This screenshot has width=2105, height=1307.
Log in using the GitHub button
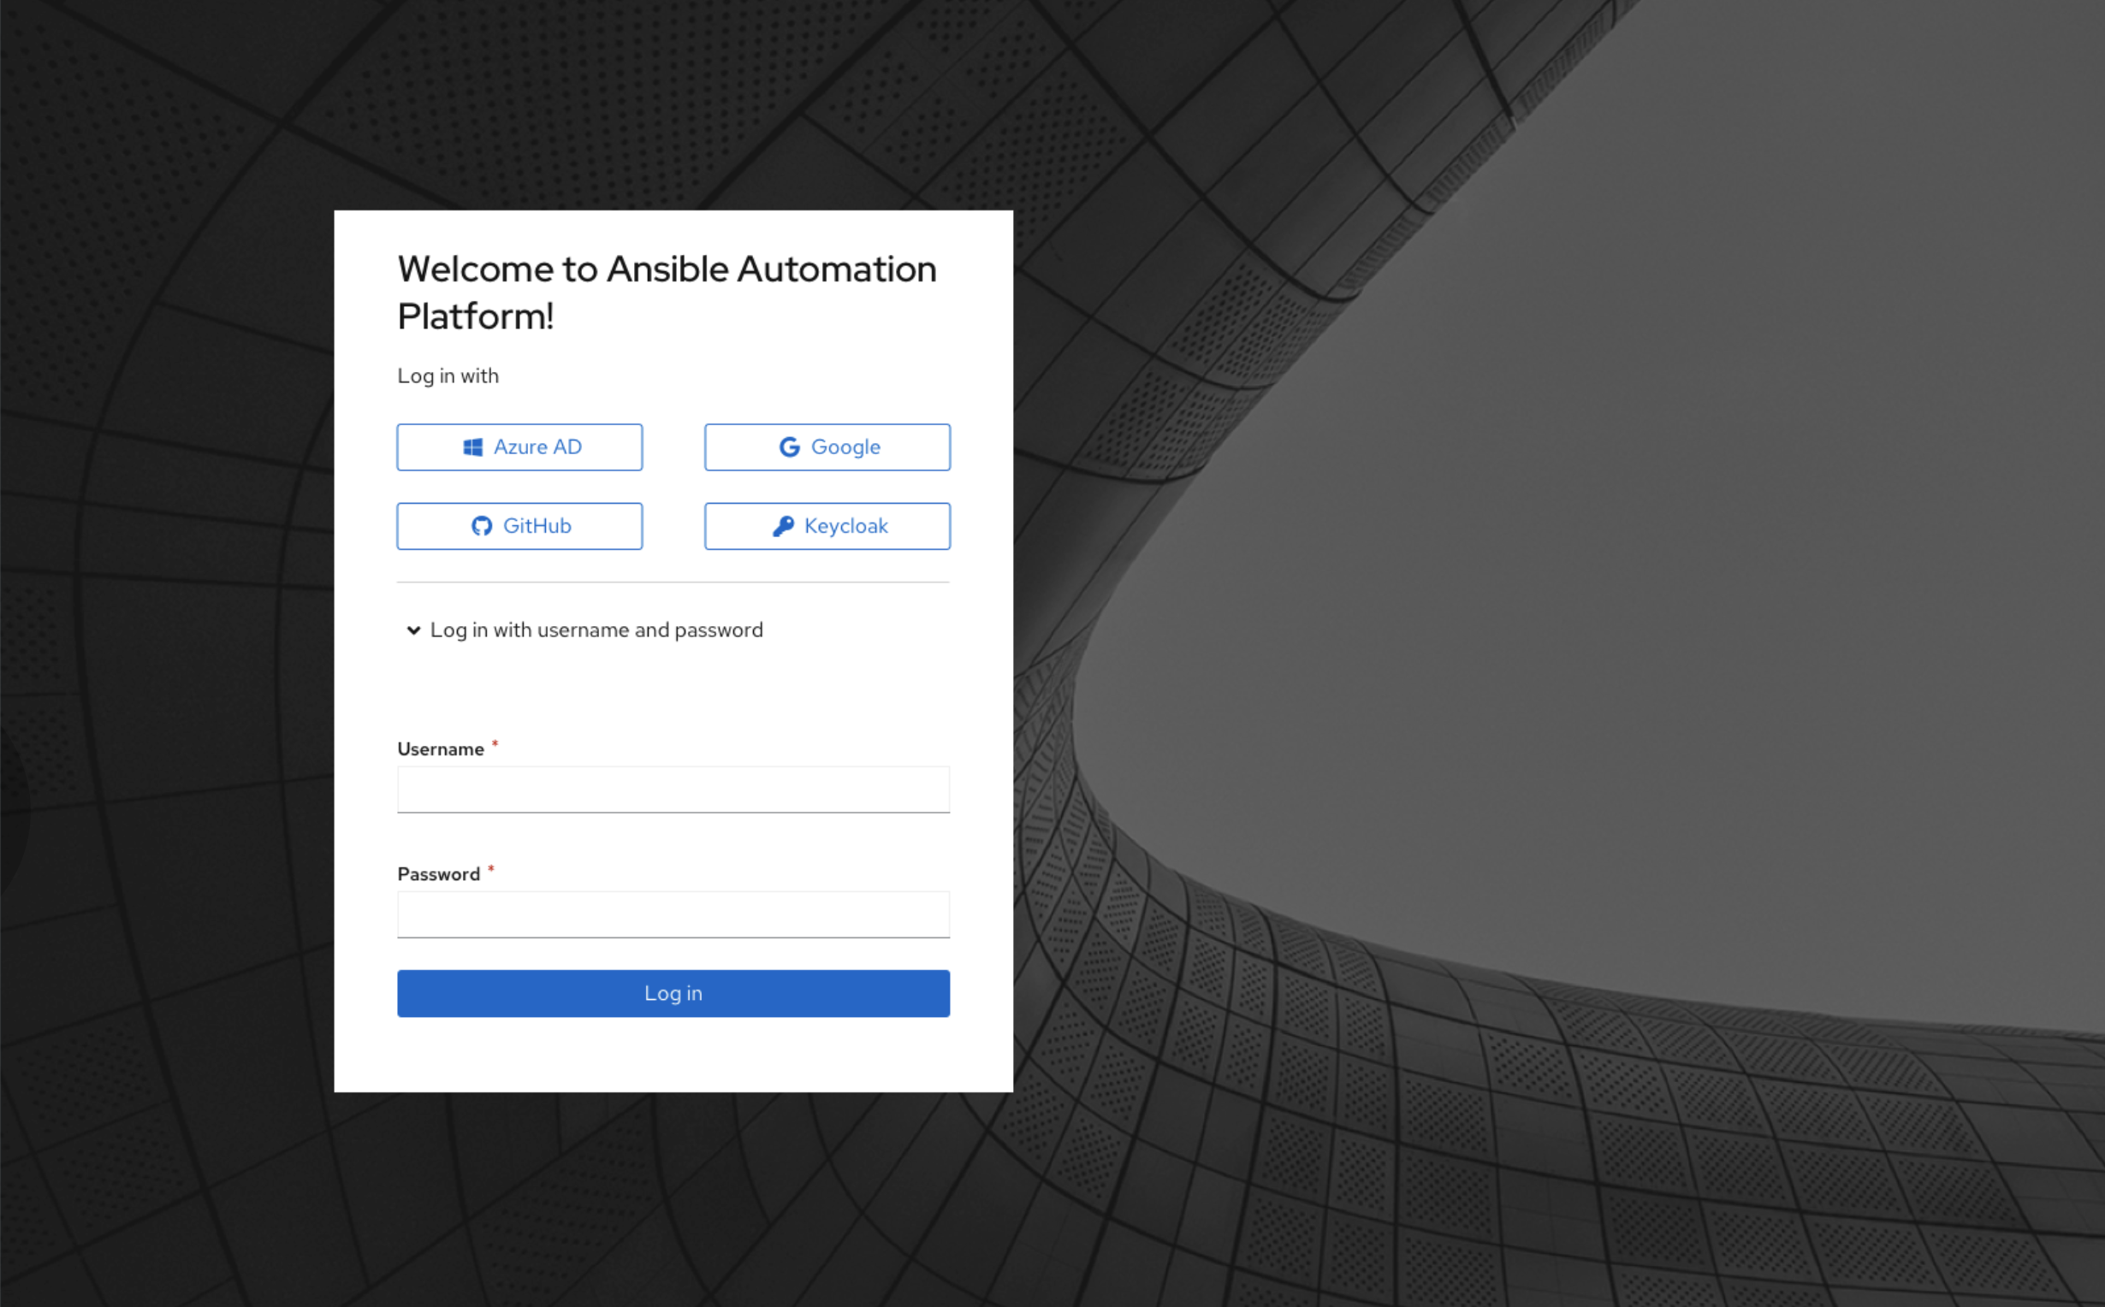519,525
